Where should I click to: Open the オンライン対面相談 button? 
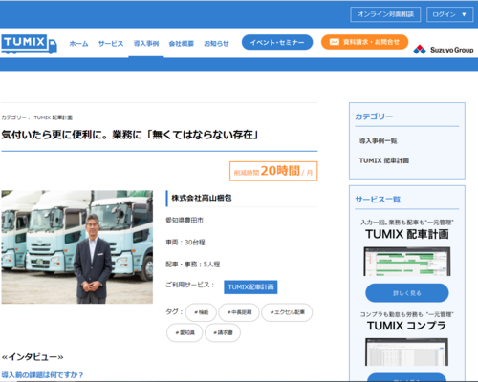coord(385,14)
